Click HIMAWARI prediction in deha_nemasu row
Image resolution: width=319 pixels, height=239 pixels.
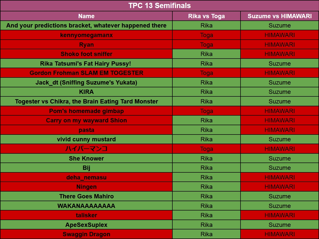coord(280,177)
